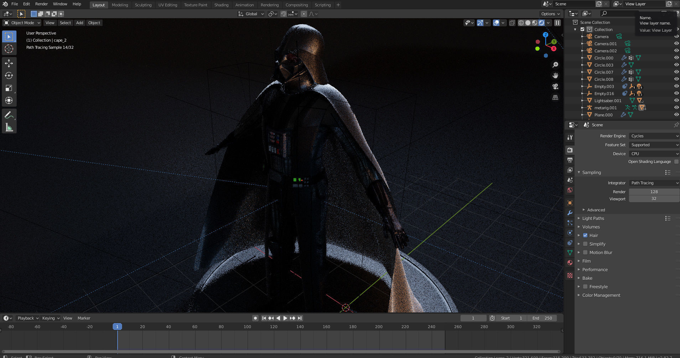Open the timeline Keying popover

[x=51, y=318]
